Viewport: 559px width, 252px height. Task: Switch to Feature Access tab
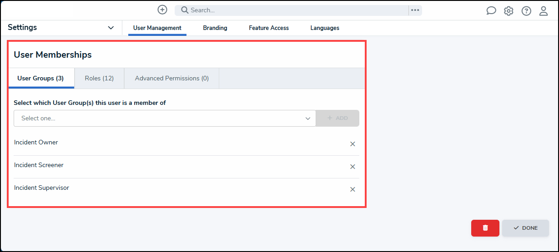tap(269, 28)
